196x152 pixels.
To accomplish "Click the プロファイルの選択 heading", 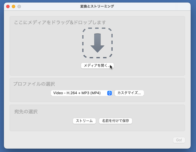I will click(x=34, y=84).
